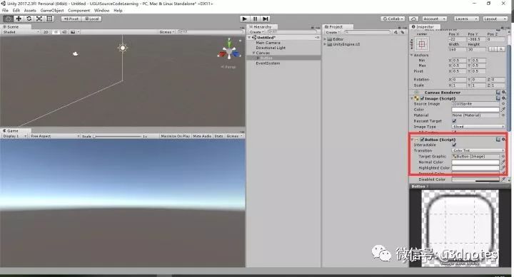Select the Hand tool in the toolbar
The height and width of the screenshot is (277, 514).
coord(8,19)
